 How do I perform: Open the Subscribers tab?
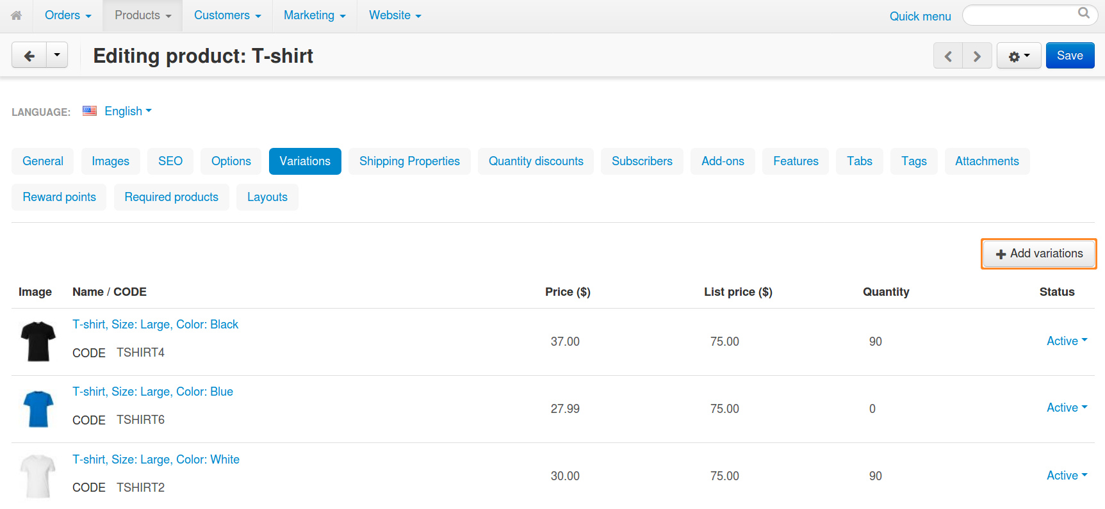pyautogui.click(x=642, y=161)
